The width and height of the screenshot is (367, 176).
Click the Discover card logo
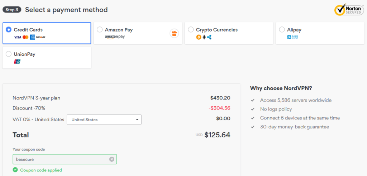tap(40, 37)
